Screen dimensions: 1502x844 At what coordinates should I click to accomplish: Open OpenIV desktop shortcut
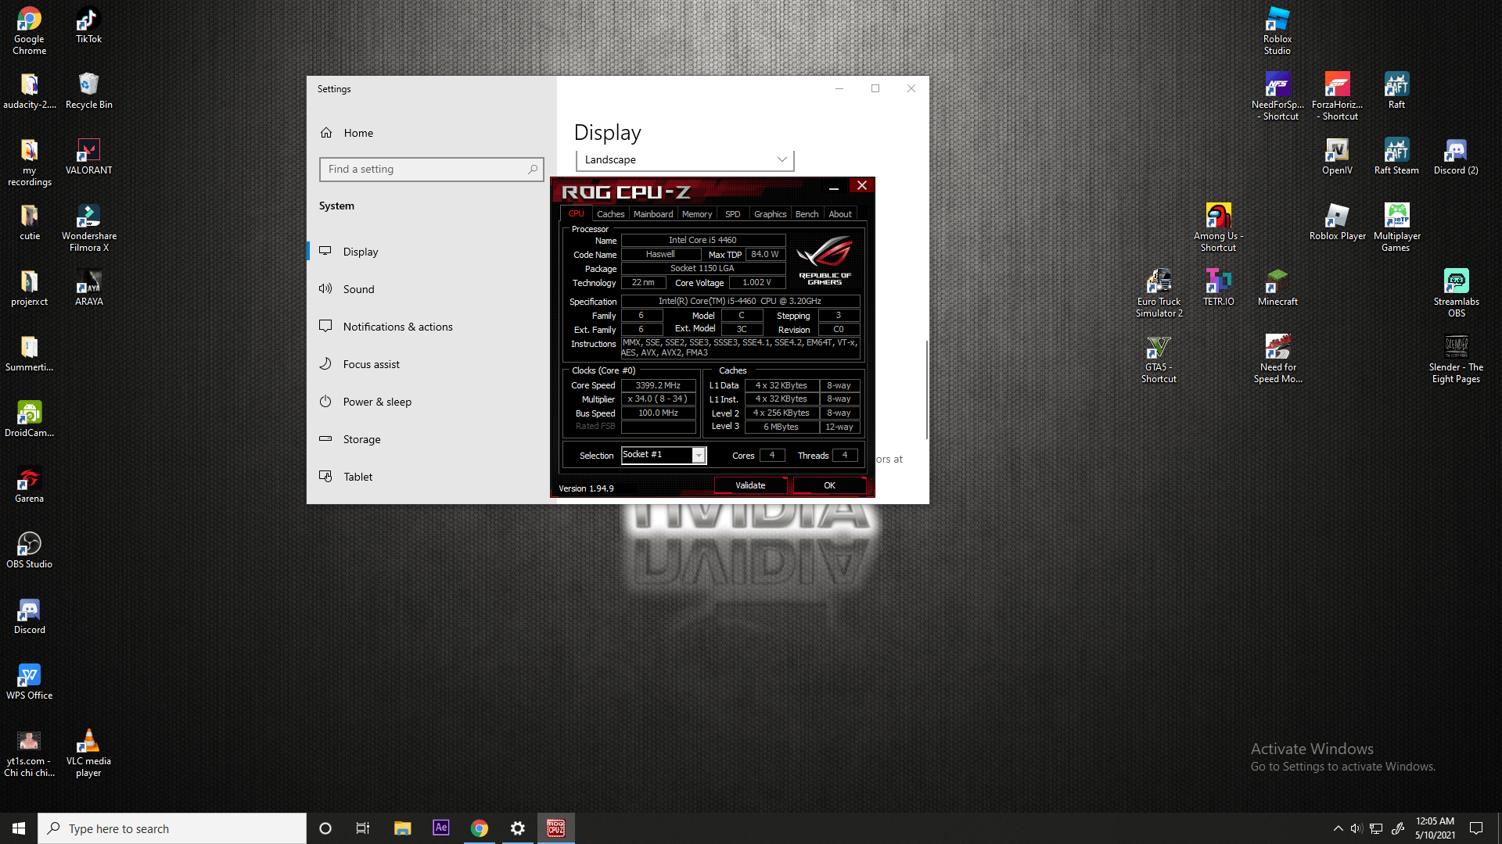pyautogui.click(x=1337, y=157)
